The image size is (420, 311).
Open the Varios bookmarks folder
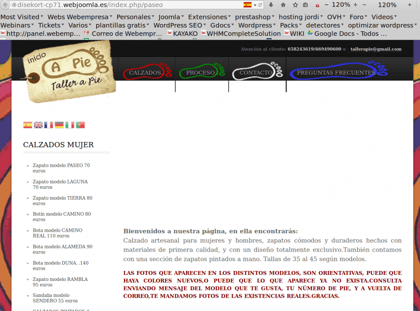(x=80, y=25)
